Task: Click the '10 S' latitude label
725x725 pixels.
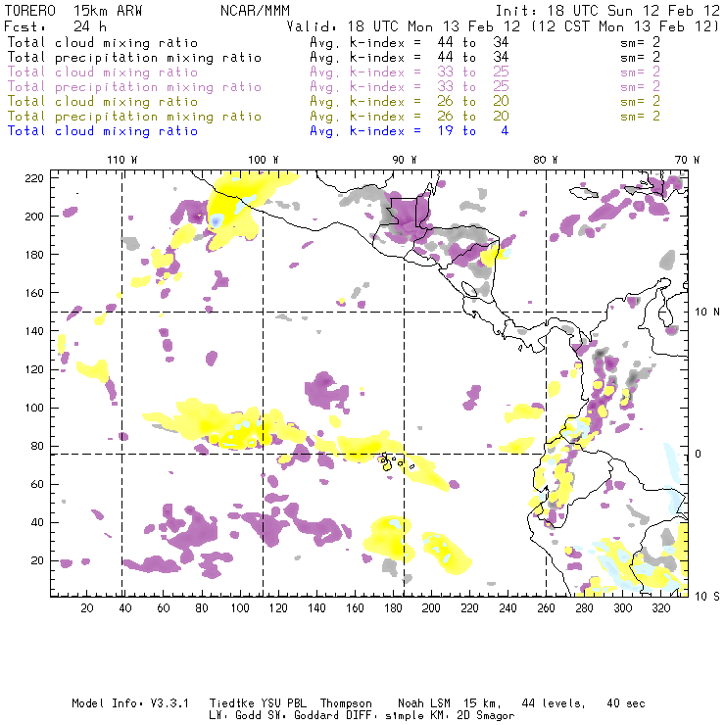Action: click(707, 597)
